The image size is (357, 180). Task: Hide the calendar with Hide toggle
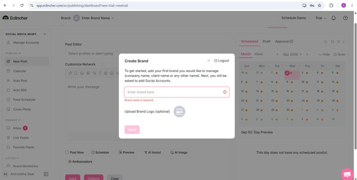(324, 54)
